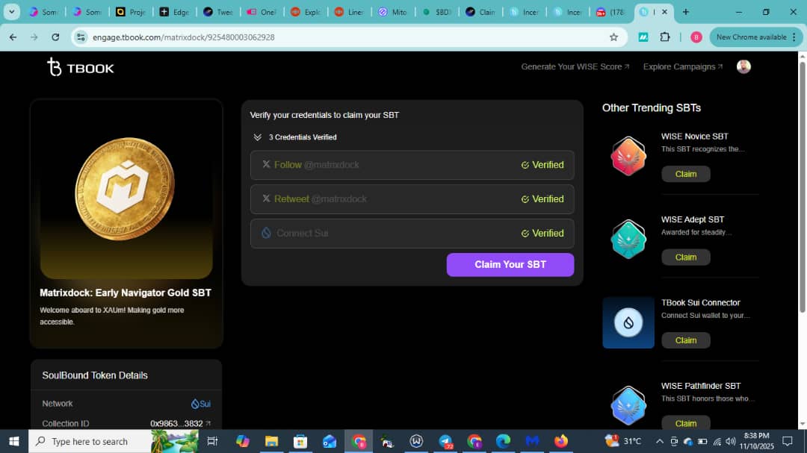Claim the WISE Novice SBT

pos(685,174)
